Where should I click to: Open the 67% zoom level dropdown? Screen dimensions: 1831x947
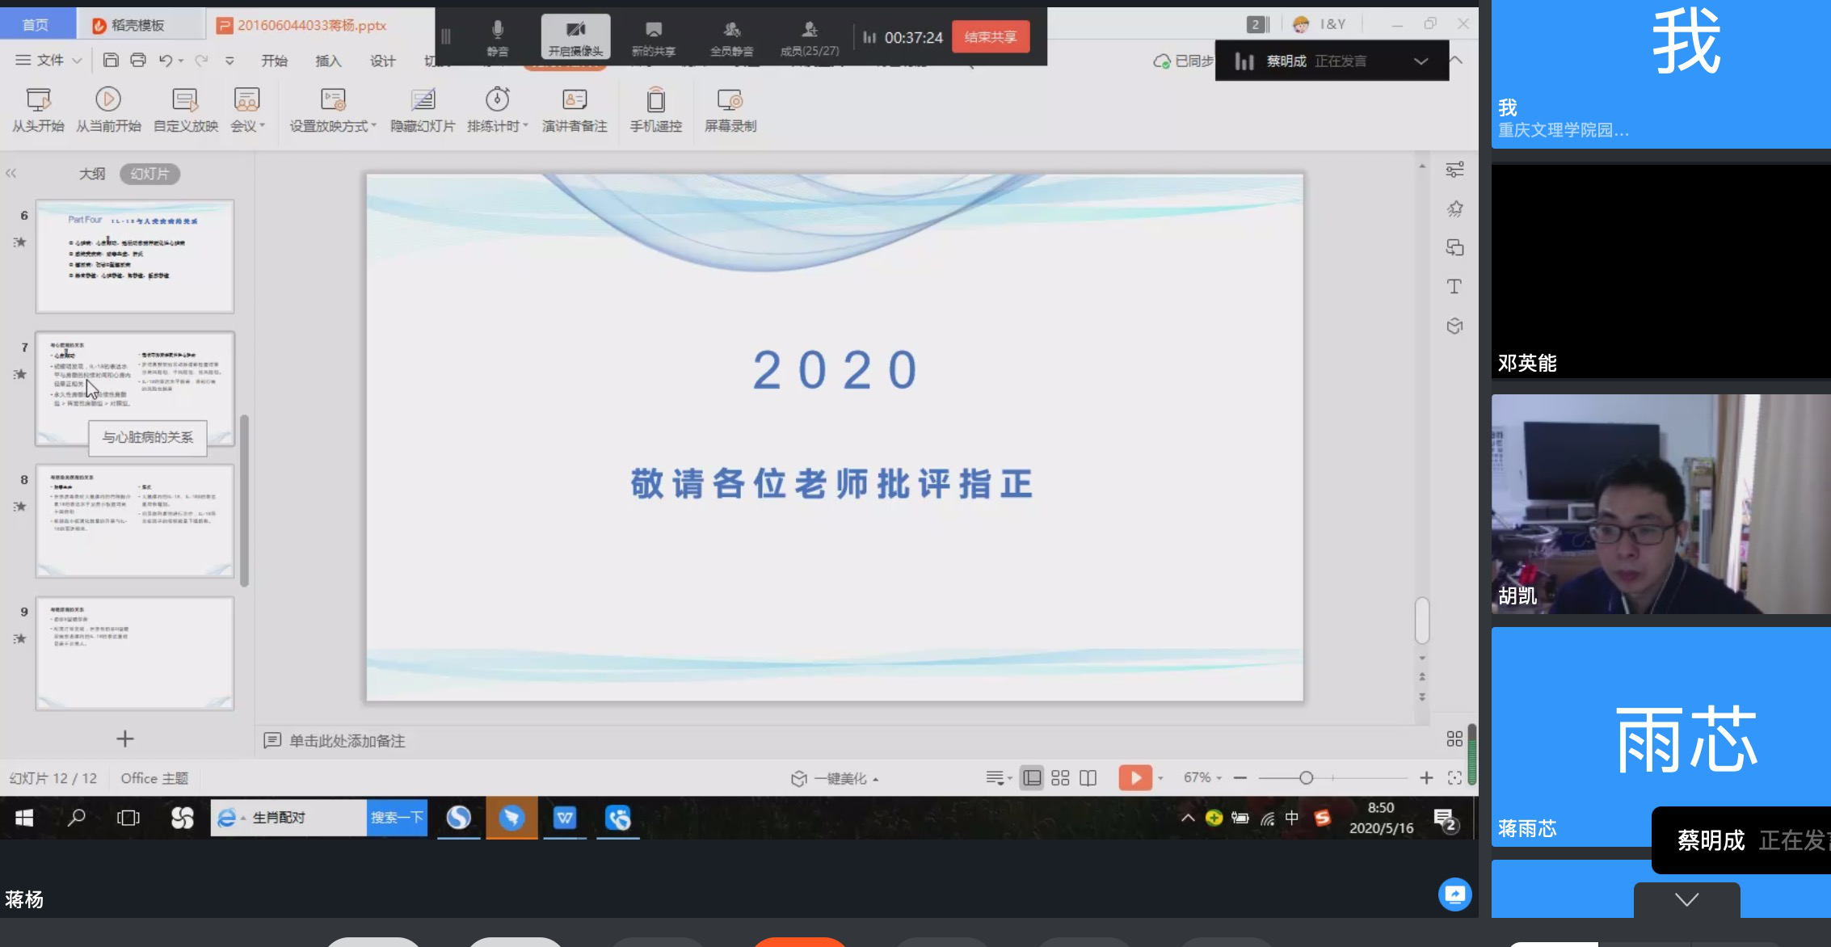pyautogui.click(x=1202, y=777)
